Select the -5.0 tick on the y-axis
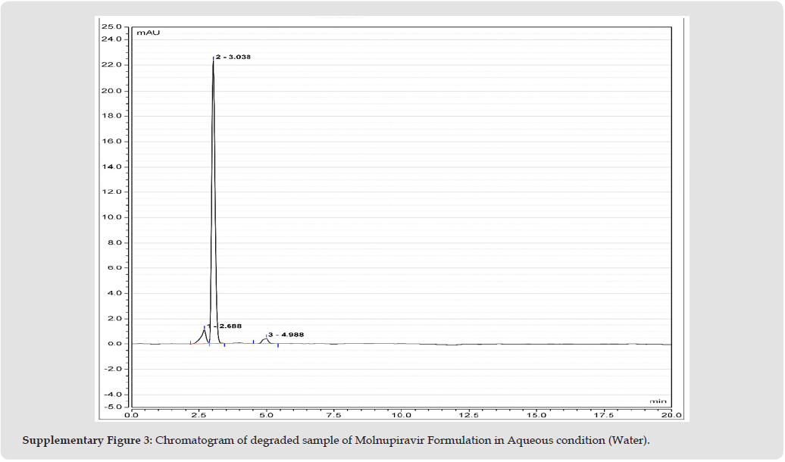The width and height of the screenshot is (785, 462). 112,407
